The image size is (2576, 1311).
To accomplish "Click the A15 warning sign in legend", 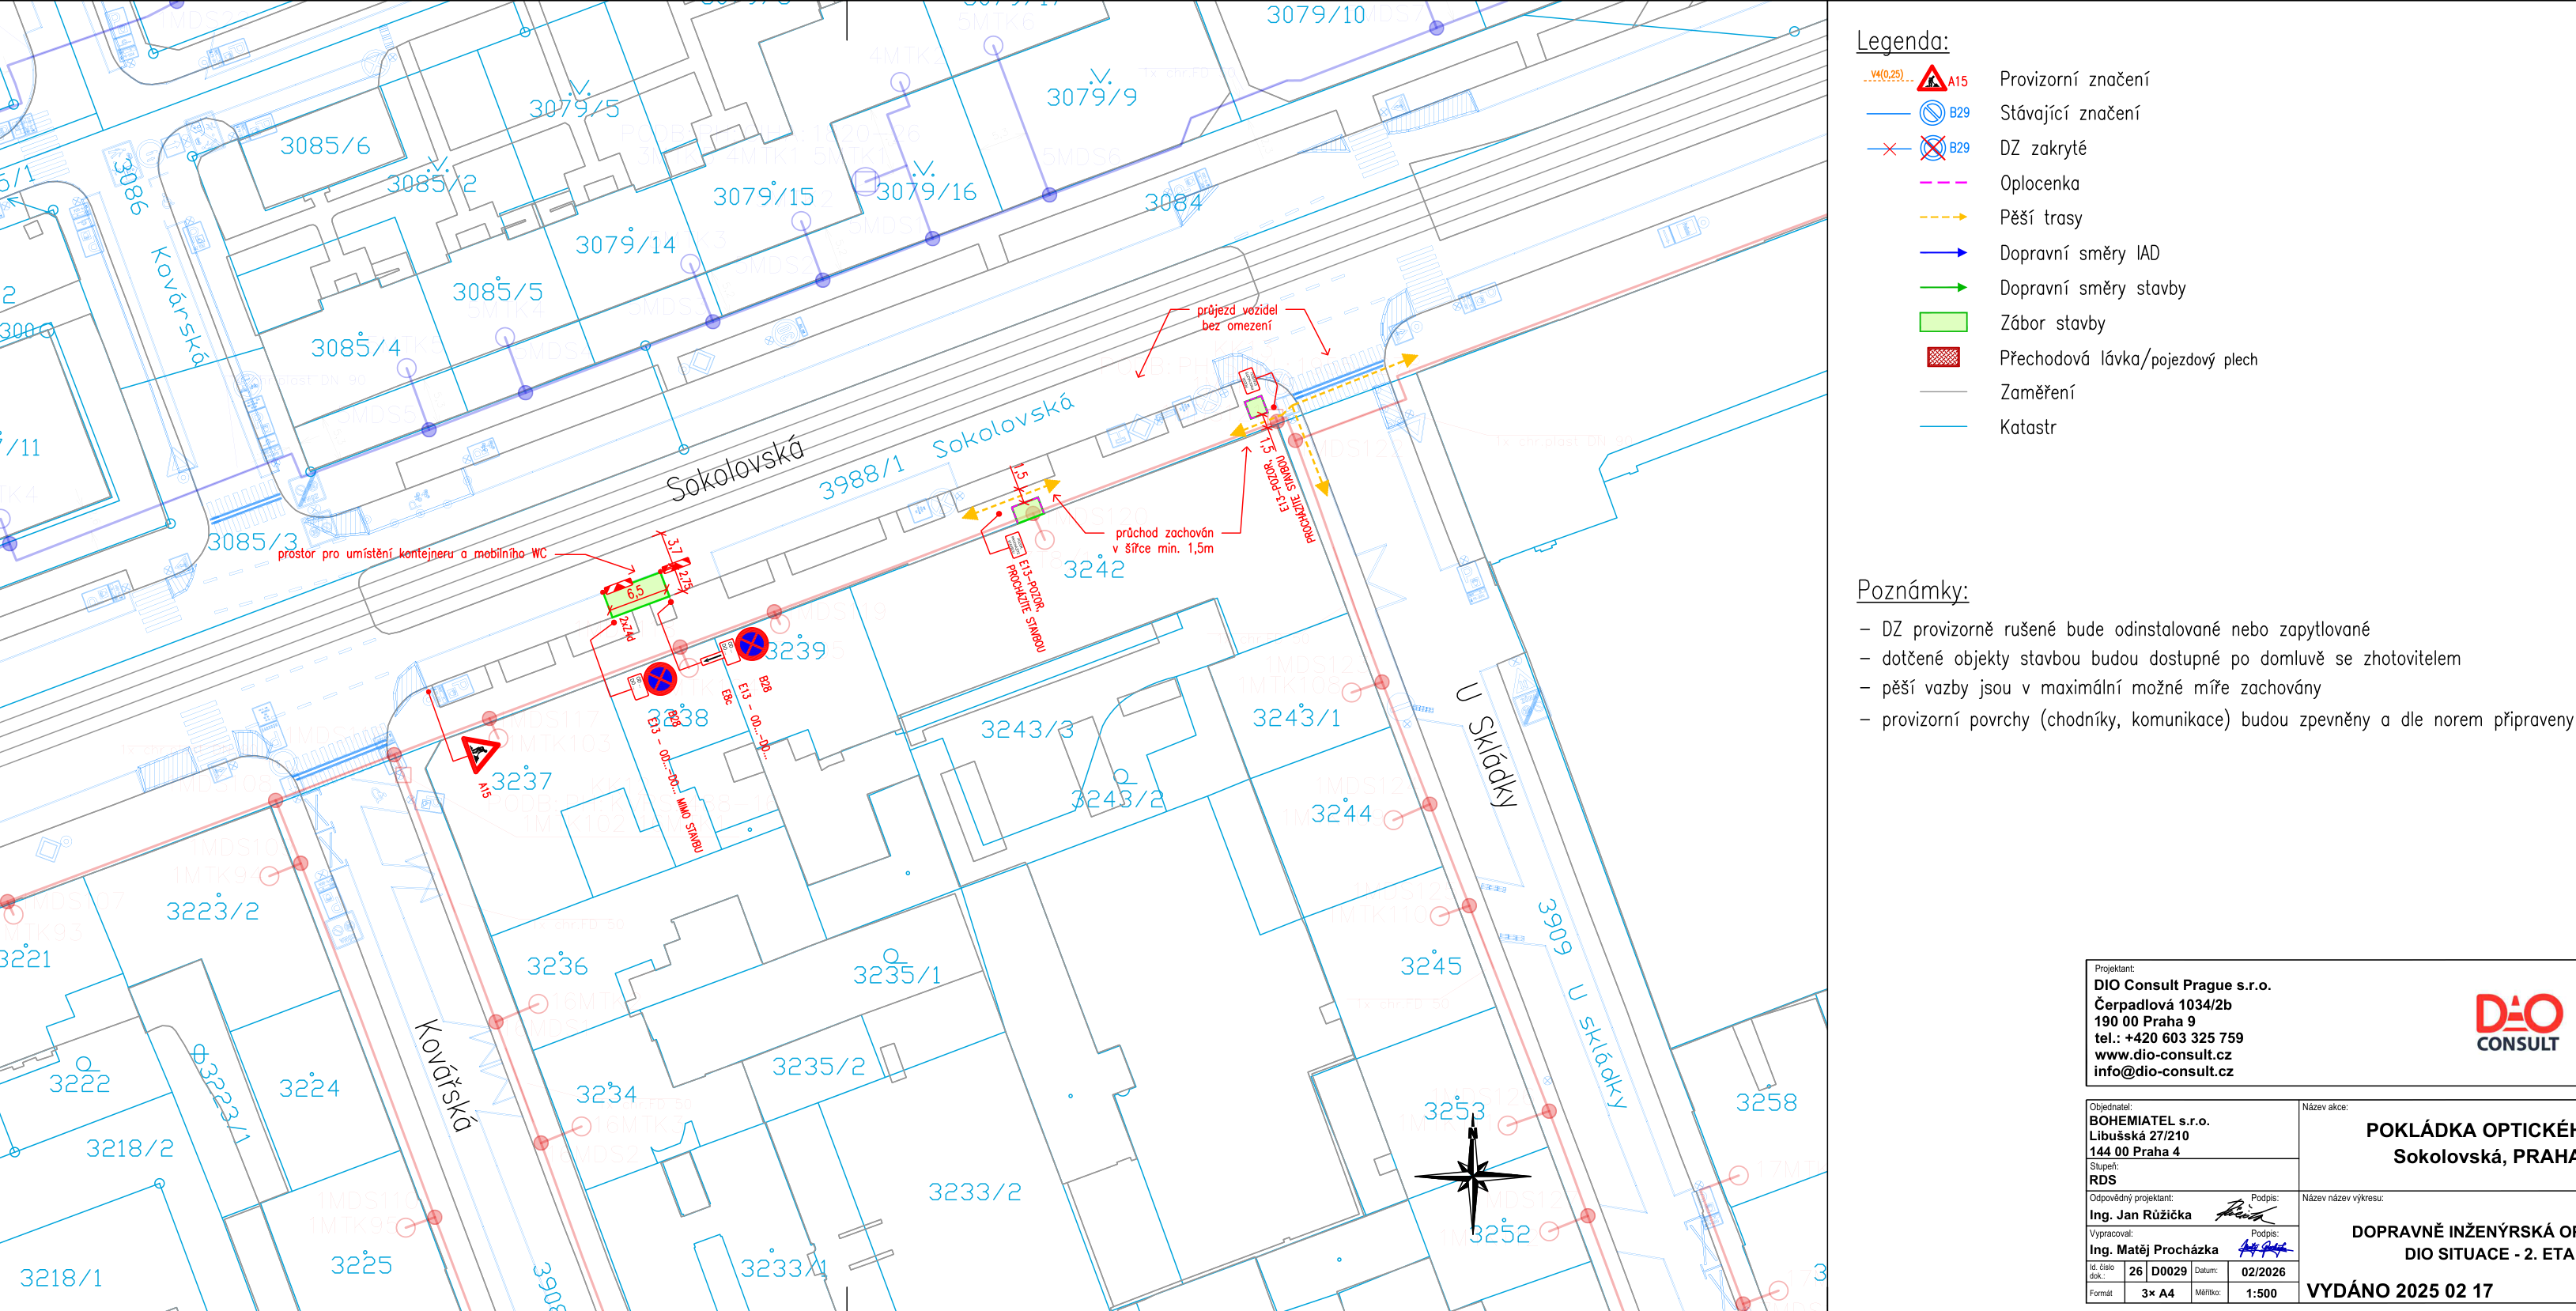I will coord(1932,79).
